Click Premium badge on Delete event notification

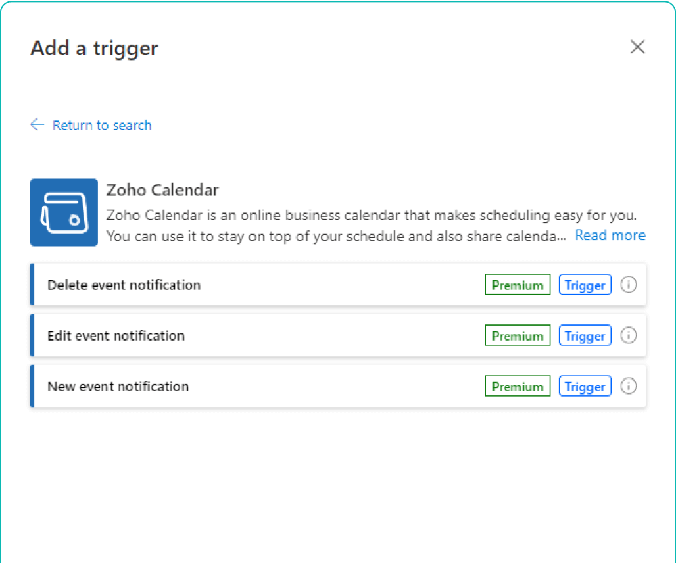coord(517,285)
